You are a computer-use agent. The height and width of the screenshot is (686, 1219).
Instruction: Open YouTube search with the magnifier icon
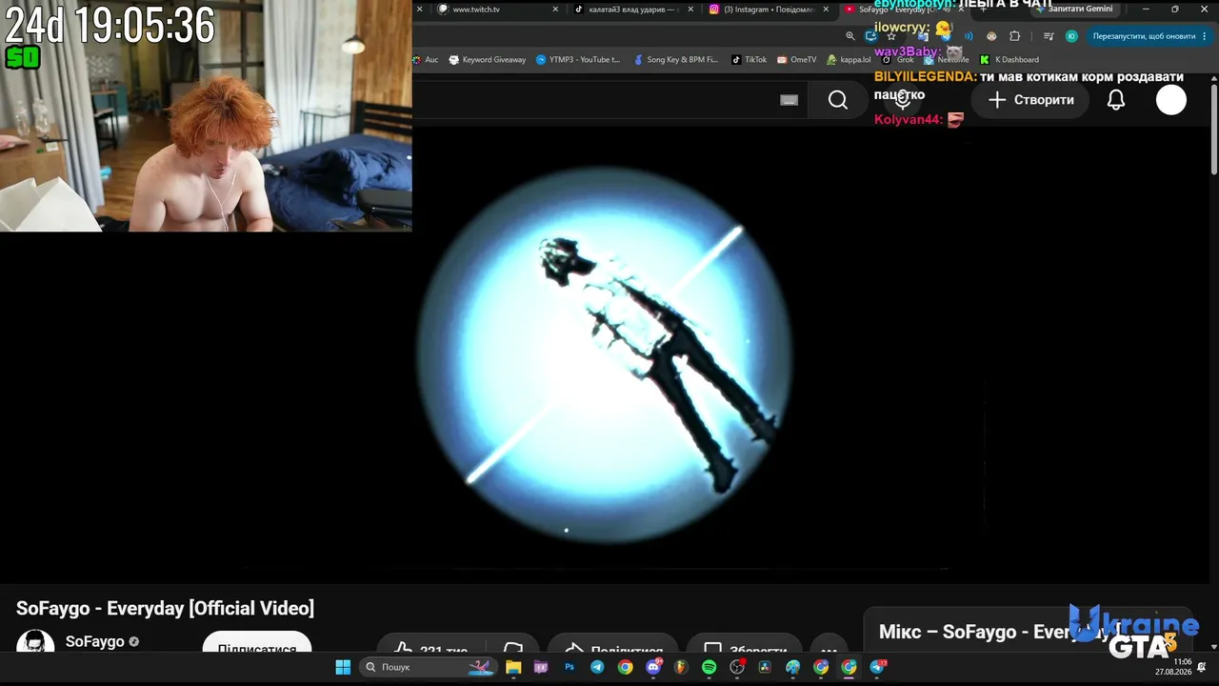(838, 100)
